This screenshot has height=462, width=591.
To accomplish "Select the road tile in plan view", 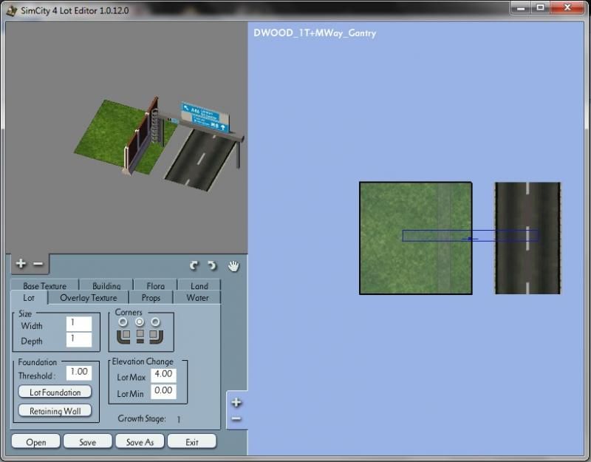I will (527, 238).
